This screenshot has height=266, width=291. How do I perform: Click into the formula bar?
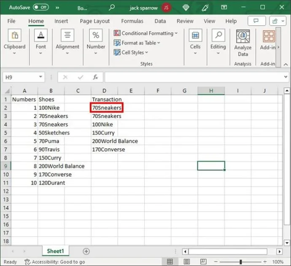[194, 77]
